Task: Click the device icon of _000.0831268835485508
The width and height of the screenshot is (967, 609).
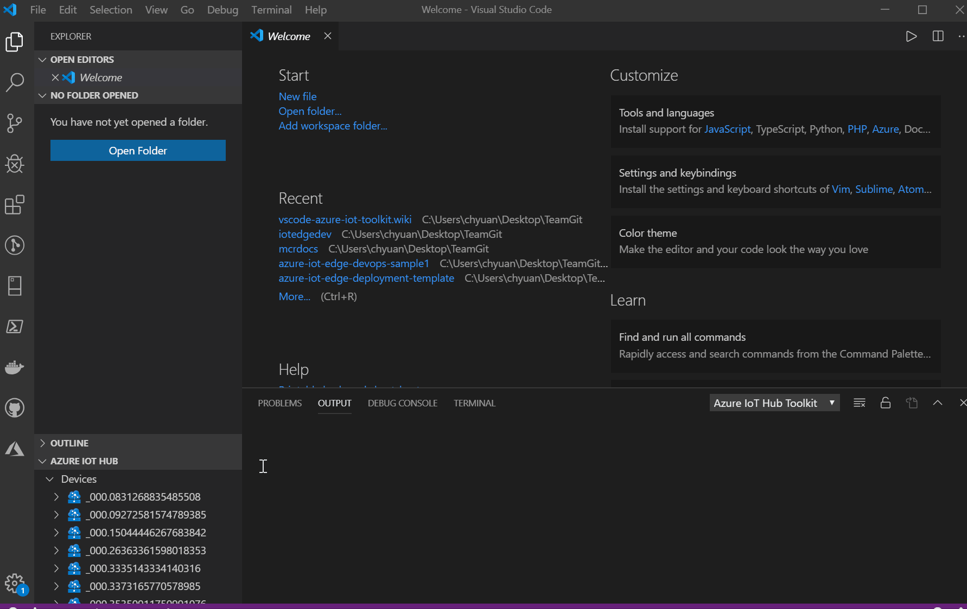Action: [x=74, y=497]
